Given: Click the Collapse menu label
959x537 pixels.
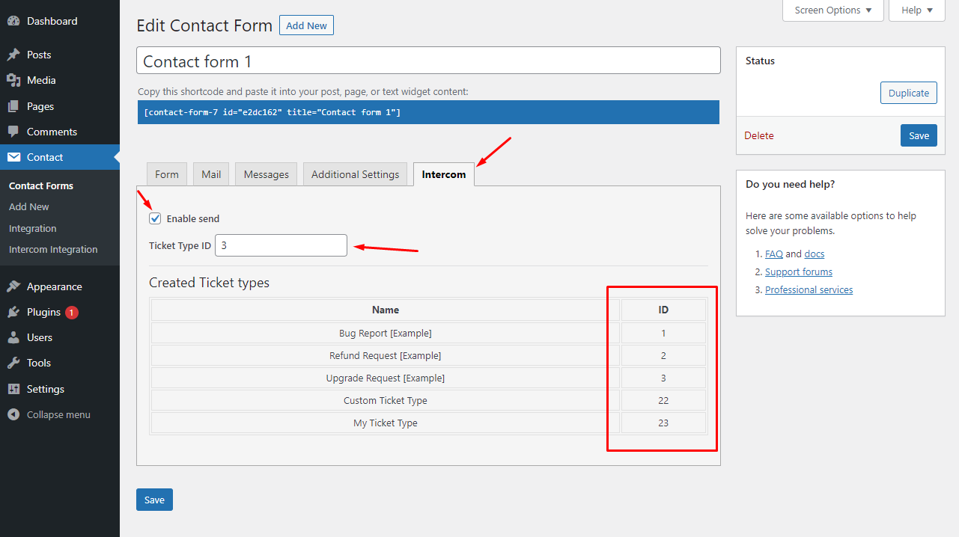Looking at the screenshot, I should coord(58,414).
